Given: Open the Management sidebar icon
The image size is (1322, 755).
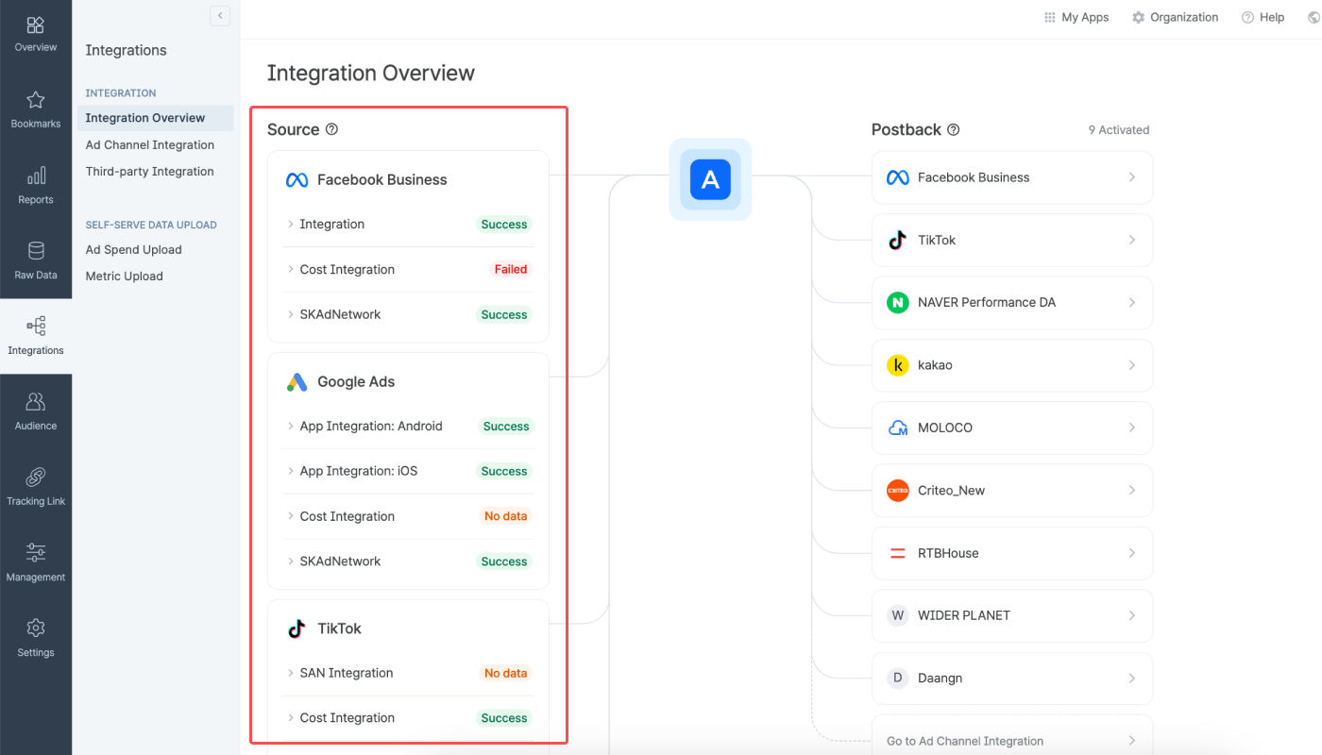Looking at the screenshot, I should (x=36, y=560).
